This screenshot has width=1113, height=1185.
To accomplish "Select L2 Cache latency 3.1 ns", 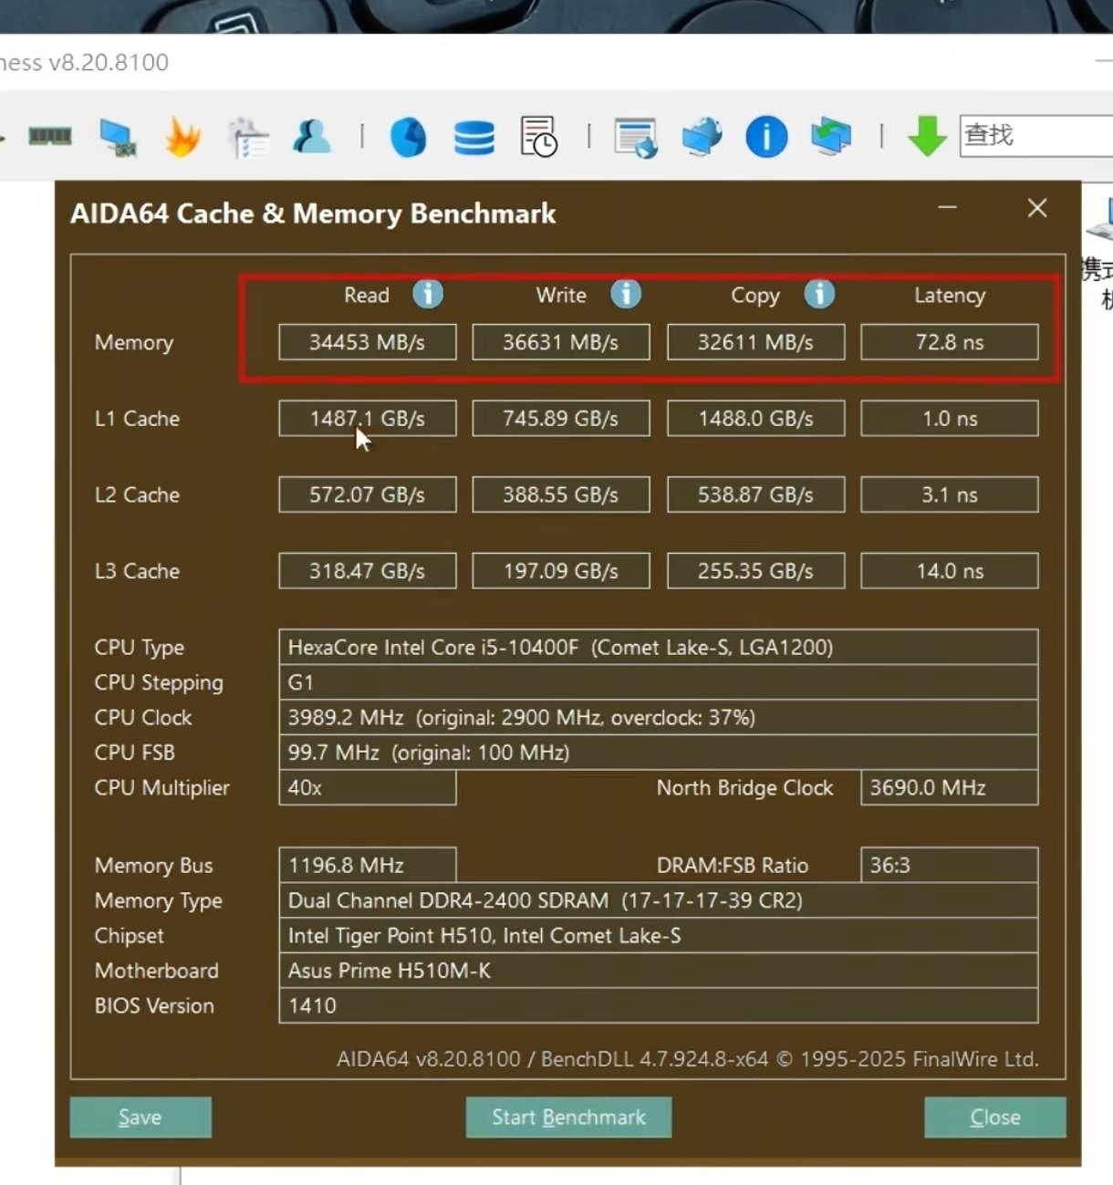I will pos(950,494).
